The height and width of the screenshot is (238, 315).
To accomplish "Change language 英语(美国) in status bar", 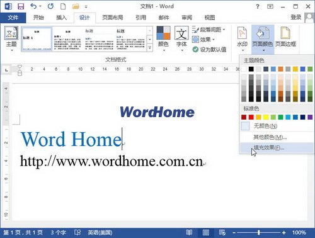I will [100, 232].
